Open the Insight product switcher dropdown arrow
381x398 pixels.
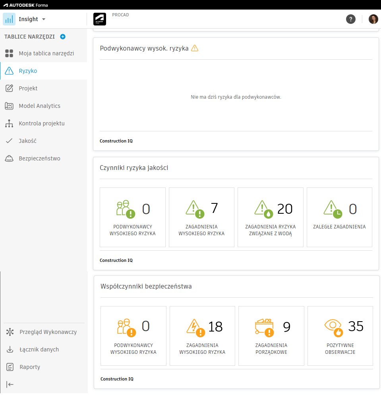(44, 19)
